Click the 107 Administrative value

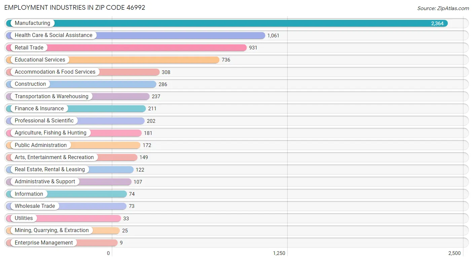pos(138,182)
